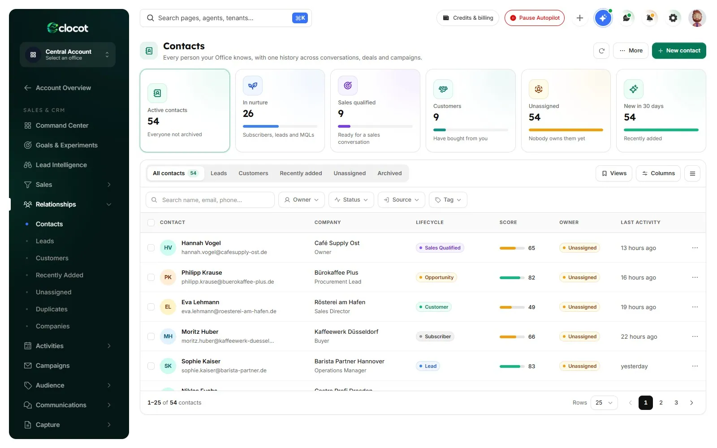Open row actions for Philipp Krause
The image size is (717, 448).
click(695, 277)
